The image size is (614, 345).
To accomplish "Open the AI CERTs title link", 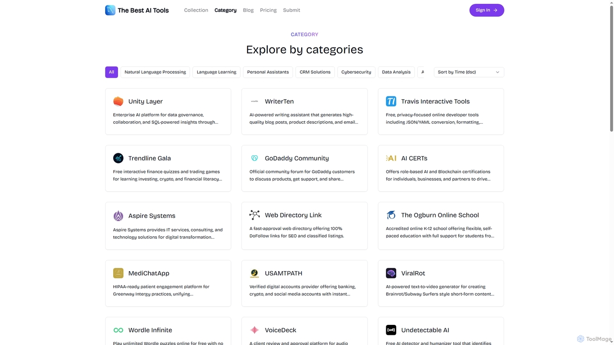I will tap(414, 158).
